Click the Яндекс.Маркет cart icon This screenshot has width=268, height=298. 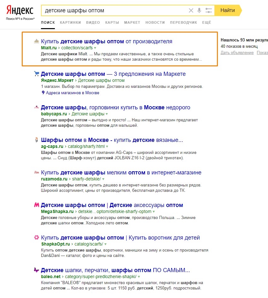click(x=36, y=74)
